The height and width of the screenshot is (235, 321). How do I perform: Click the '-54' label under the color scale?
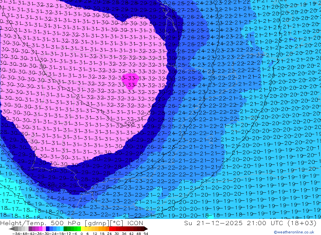(x=16, y=234)
